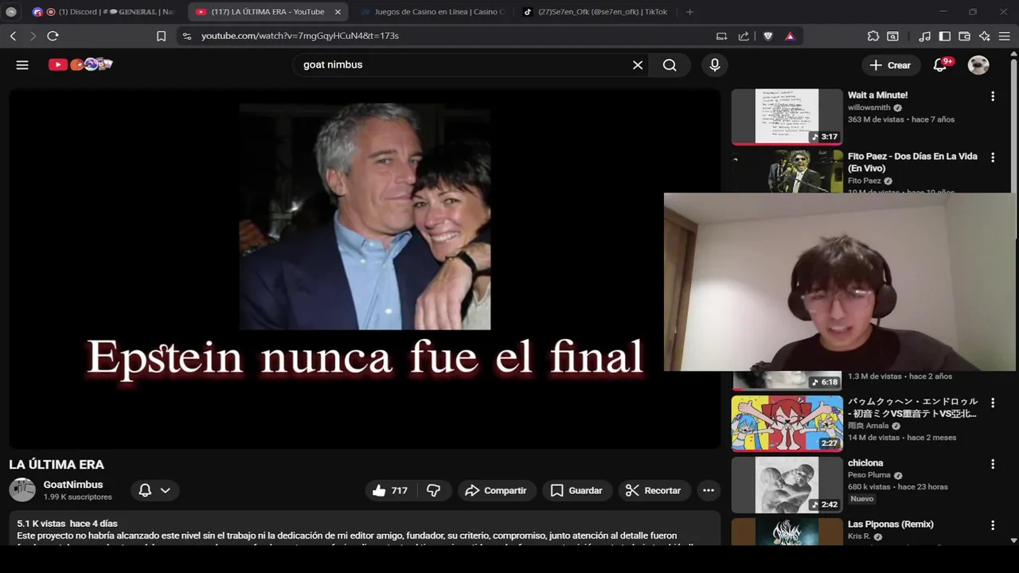Image resolution: width=1019 pixels, height=573 pixels.
Task: Open YouTube guide hamburger menu
Action: click(x=22, y=65)
